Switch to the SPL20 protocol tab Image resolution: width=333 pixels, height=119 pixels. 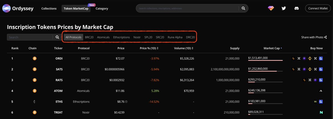click(x=148, y=37)
